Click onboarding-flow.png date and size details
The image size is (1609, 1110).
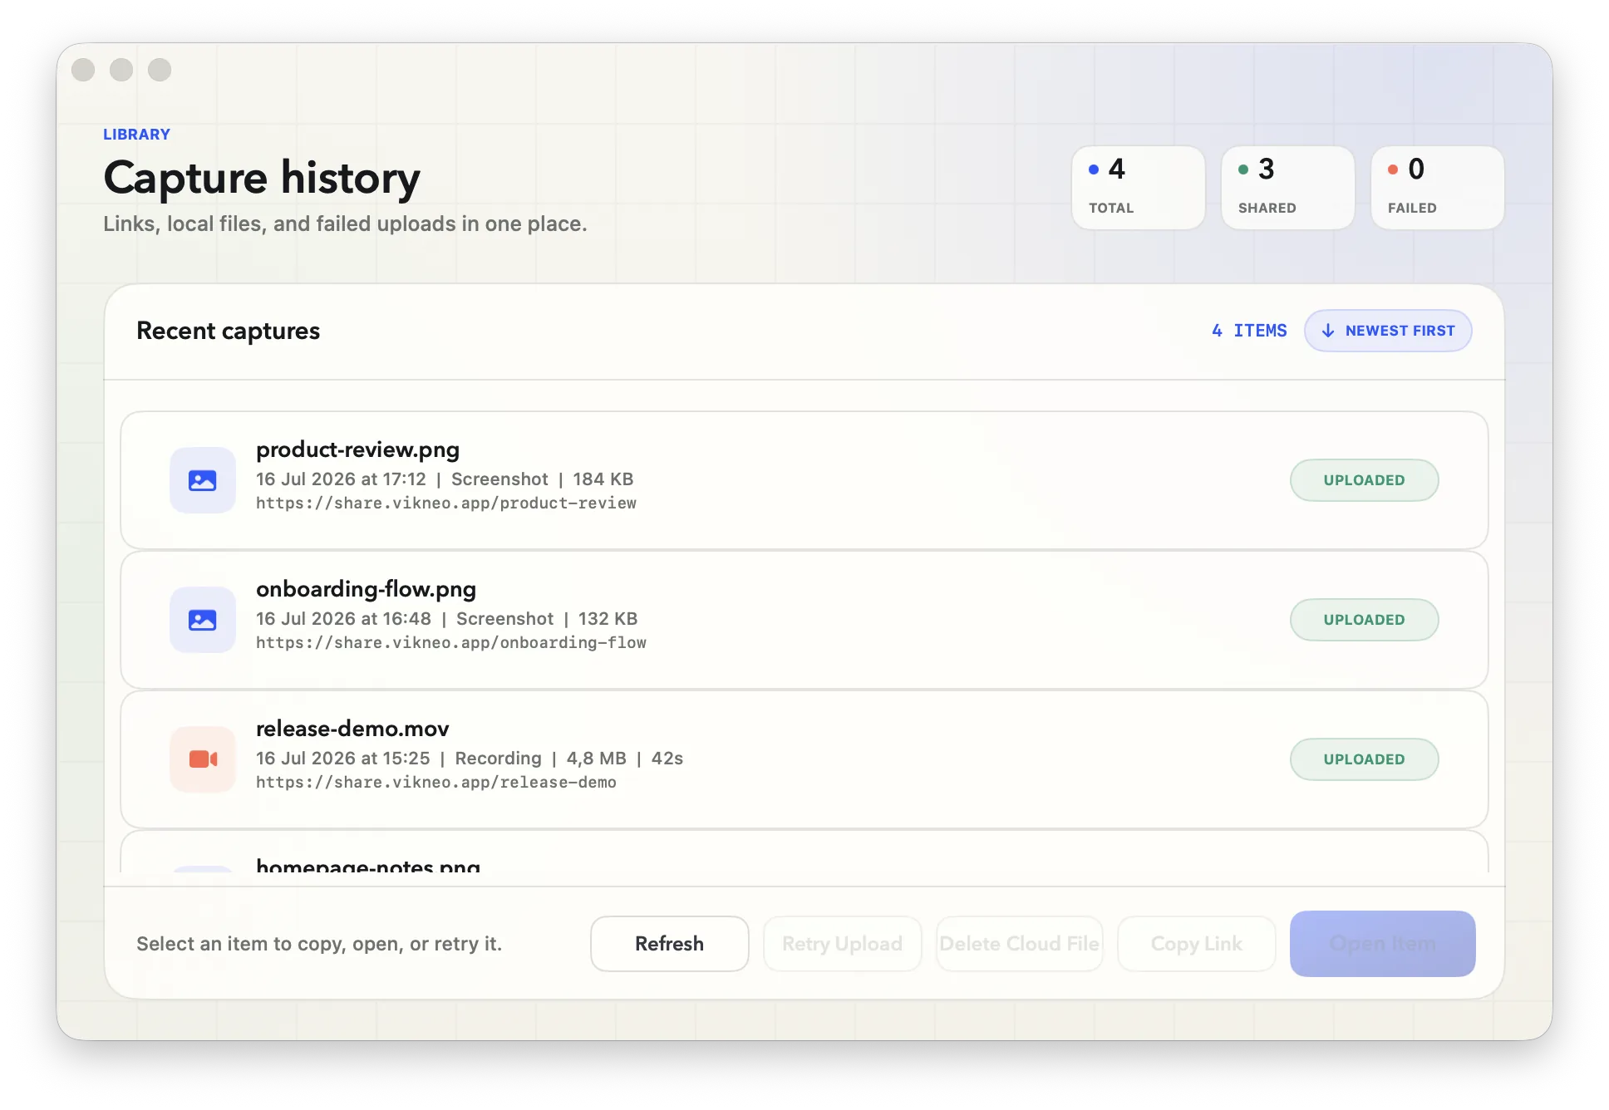point(447,619)
